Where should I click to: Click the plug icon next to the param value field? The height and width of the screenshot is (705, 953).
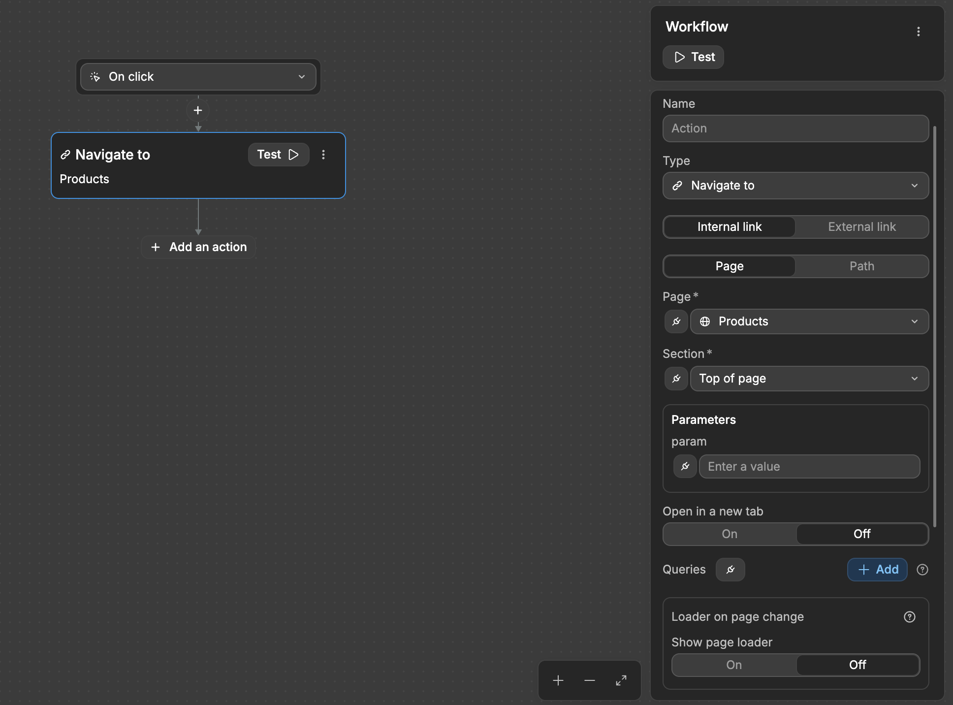pos(685,466)
